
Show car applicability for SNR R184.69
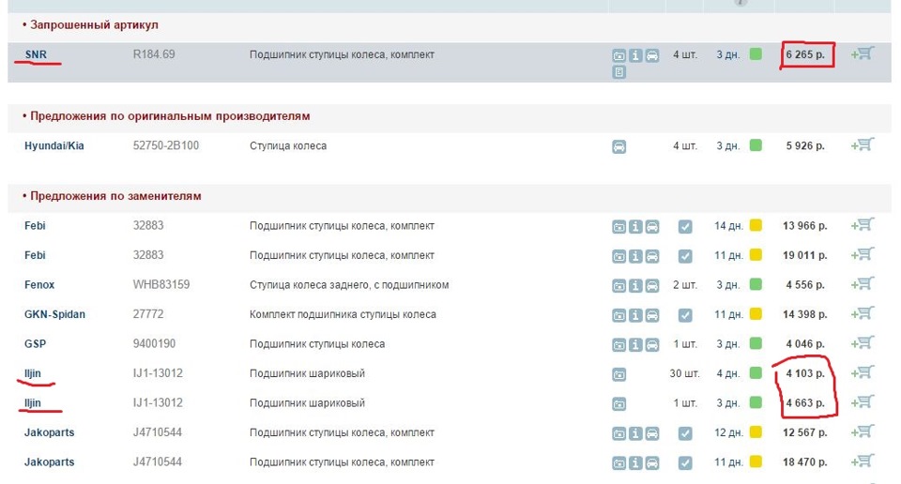(652, 55)
